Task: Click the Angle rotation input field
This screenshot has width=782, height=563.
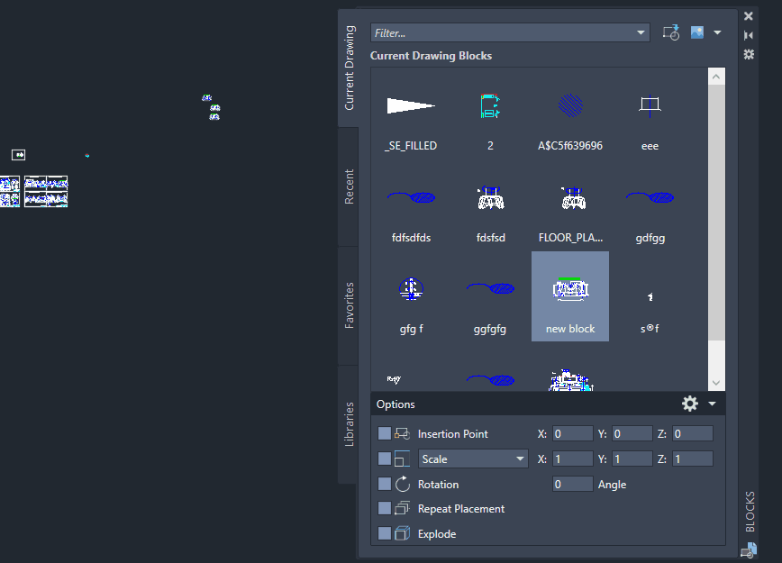Action: (x=572, y=485)
